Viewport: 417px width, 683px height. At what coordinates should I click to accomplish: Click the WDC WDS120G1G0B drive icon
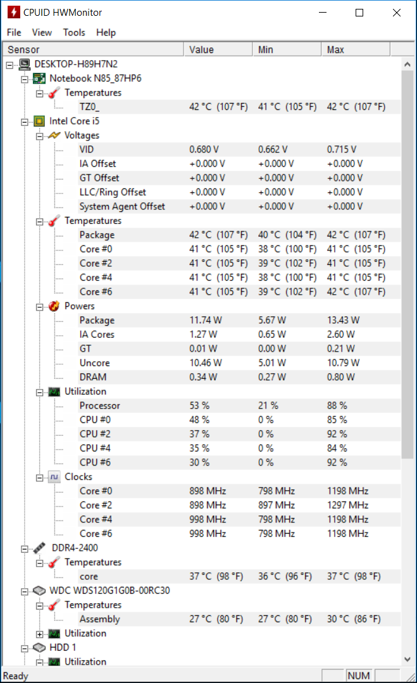click(x=39, y=591)
